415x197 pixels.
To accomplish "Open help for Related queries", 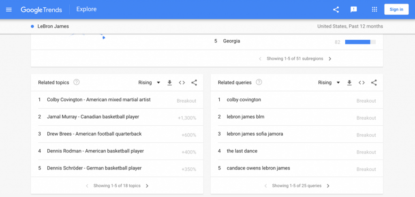I will click(x=259, y=82).
